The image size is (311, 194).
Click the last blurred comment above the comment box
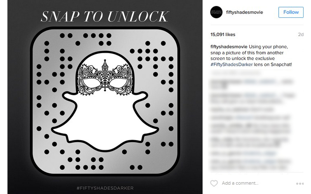[x=250, y=165]
